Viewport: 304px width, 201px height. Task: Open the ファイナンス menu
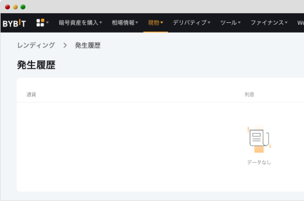269,23
